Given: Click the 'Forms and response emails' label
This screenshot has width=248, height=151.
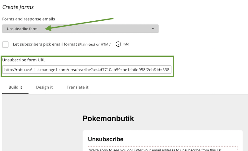Looking at the screenshot, I should coord(29,19).
